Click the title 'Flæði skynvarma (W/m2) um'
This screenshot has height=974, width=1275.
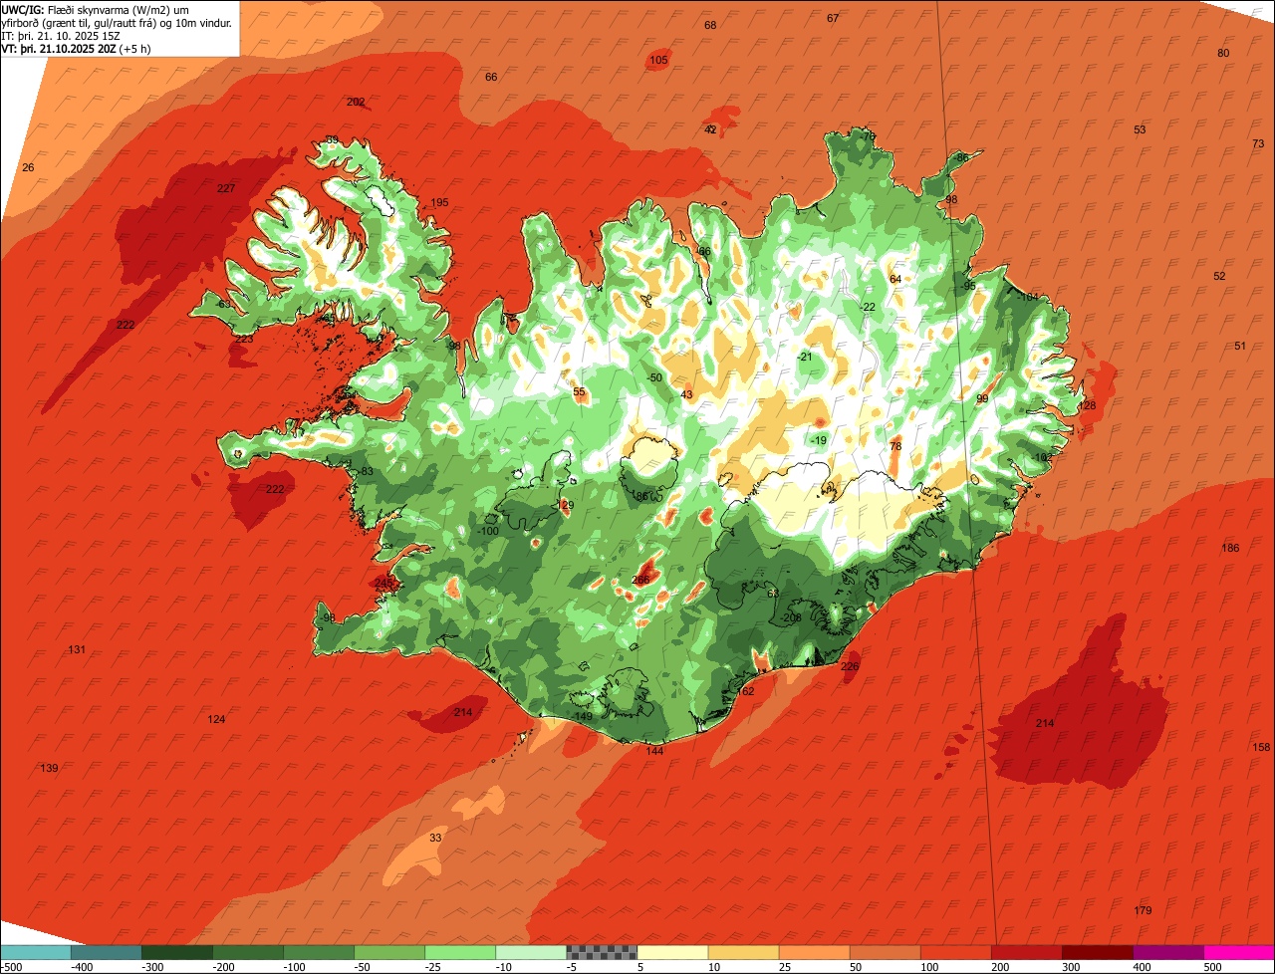(119, 10)
